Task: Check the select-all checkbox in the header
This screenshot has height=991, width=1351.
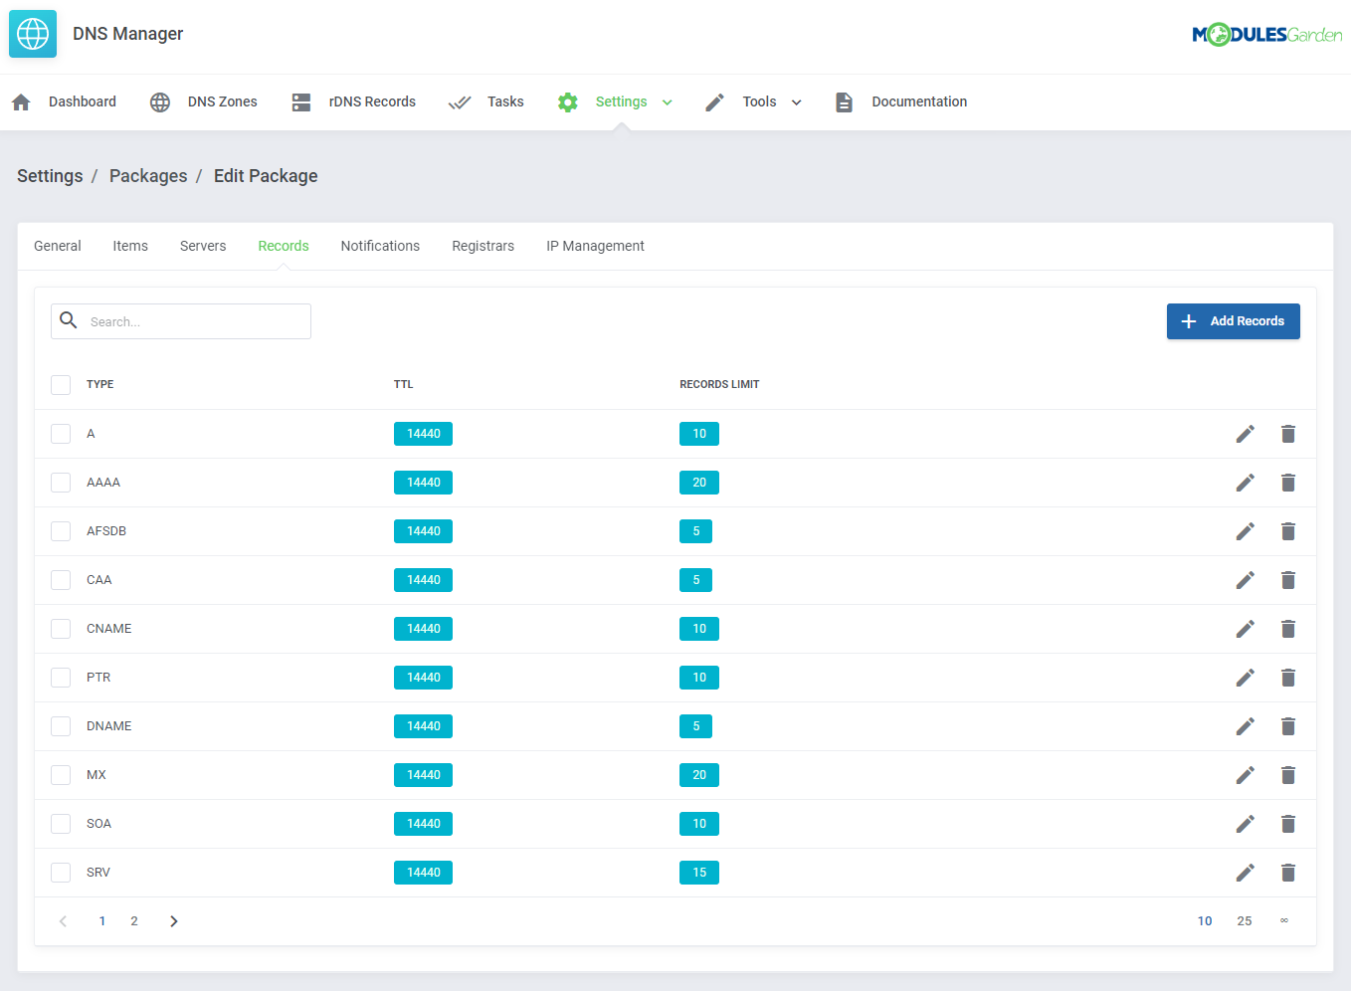Action: point(60,384)
